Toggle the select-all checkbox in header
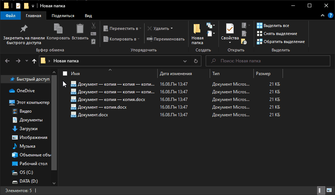This screenshot has height=195, width=335. coord(65,74)
